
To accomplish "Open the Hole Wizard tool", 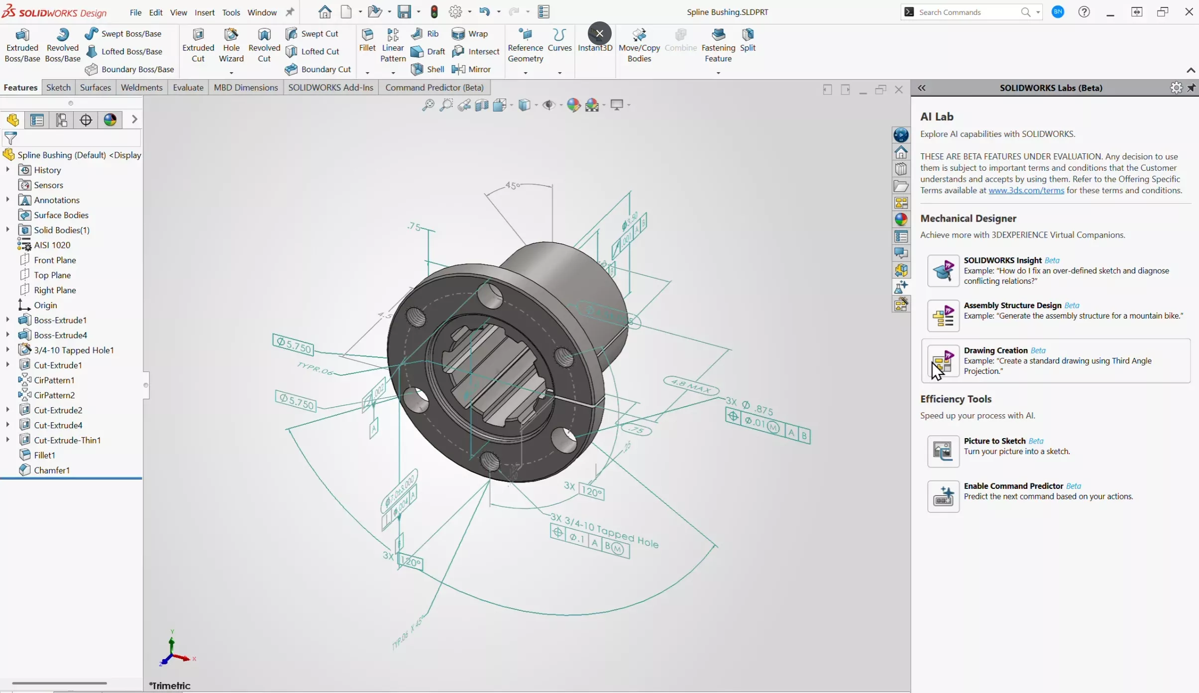I will 230,45.
